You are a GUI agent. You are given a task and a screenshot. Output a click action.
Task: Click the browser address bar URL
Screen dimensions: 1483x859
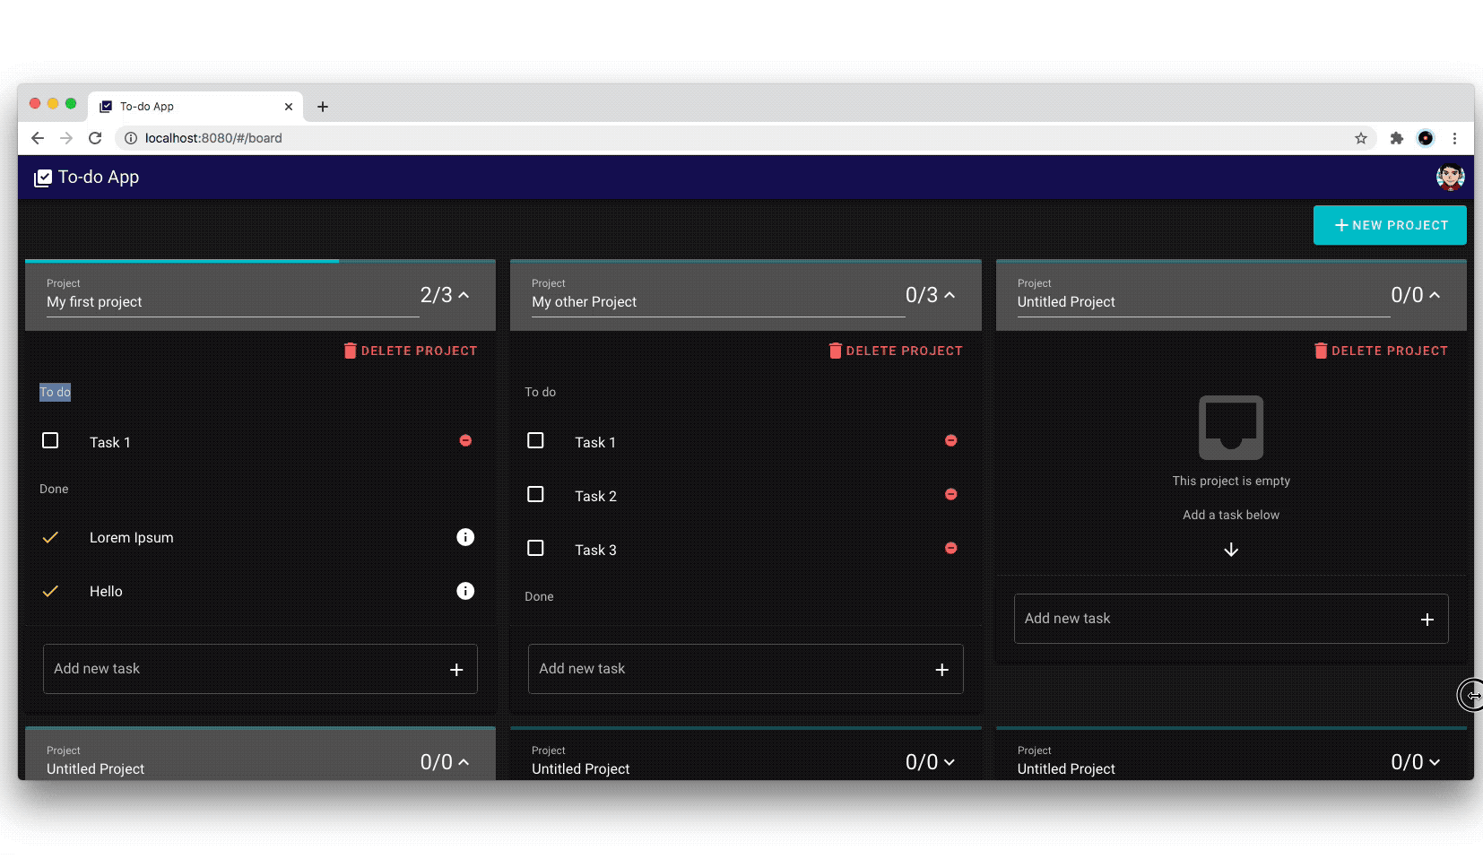click(x=213, y=138)
